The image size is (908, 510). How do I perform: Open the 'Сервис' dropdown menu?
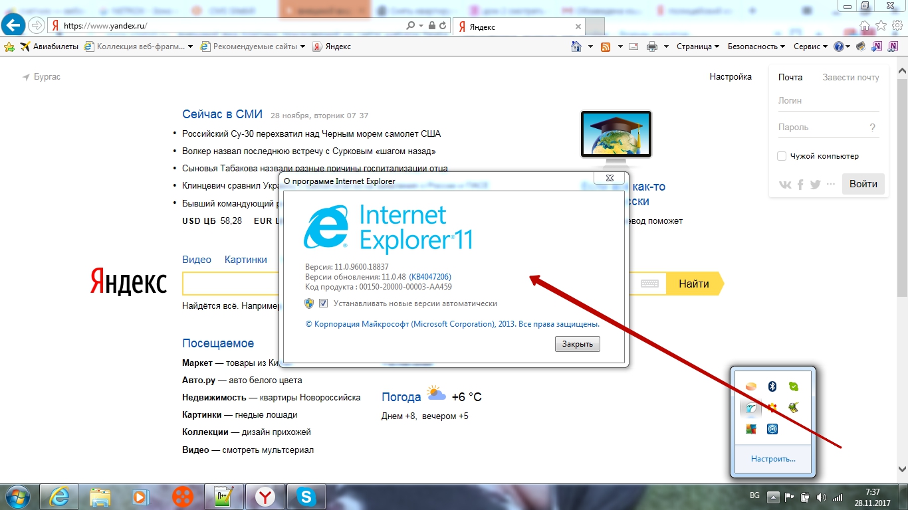tap(810, 46)
